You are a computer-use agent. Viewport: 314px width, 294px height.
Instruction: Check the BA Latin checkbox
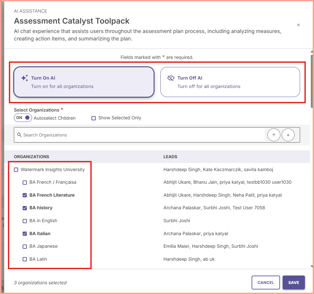(x=25, y=259)
